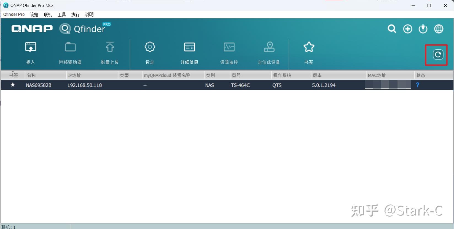454x229 pixels.
Task: Click the power plug icon
Action: [x=423, y=29]
